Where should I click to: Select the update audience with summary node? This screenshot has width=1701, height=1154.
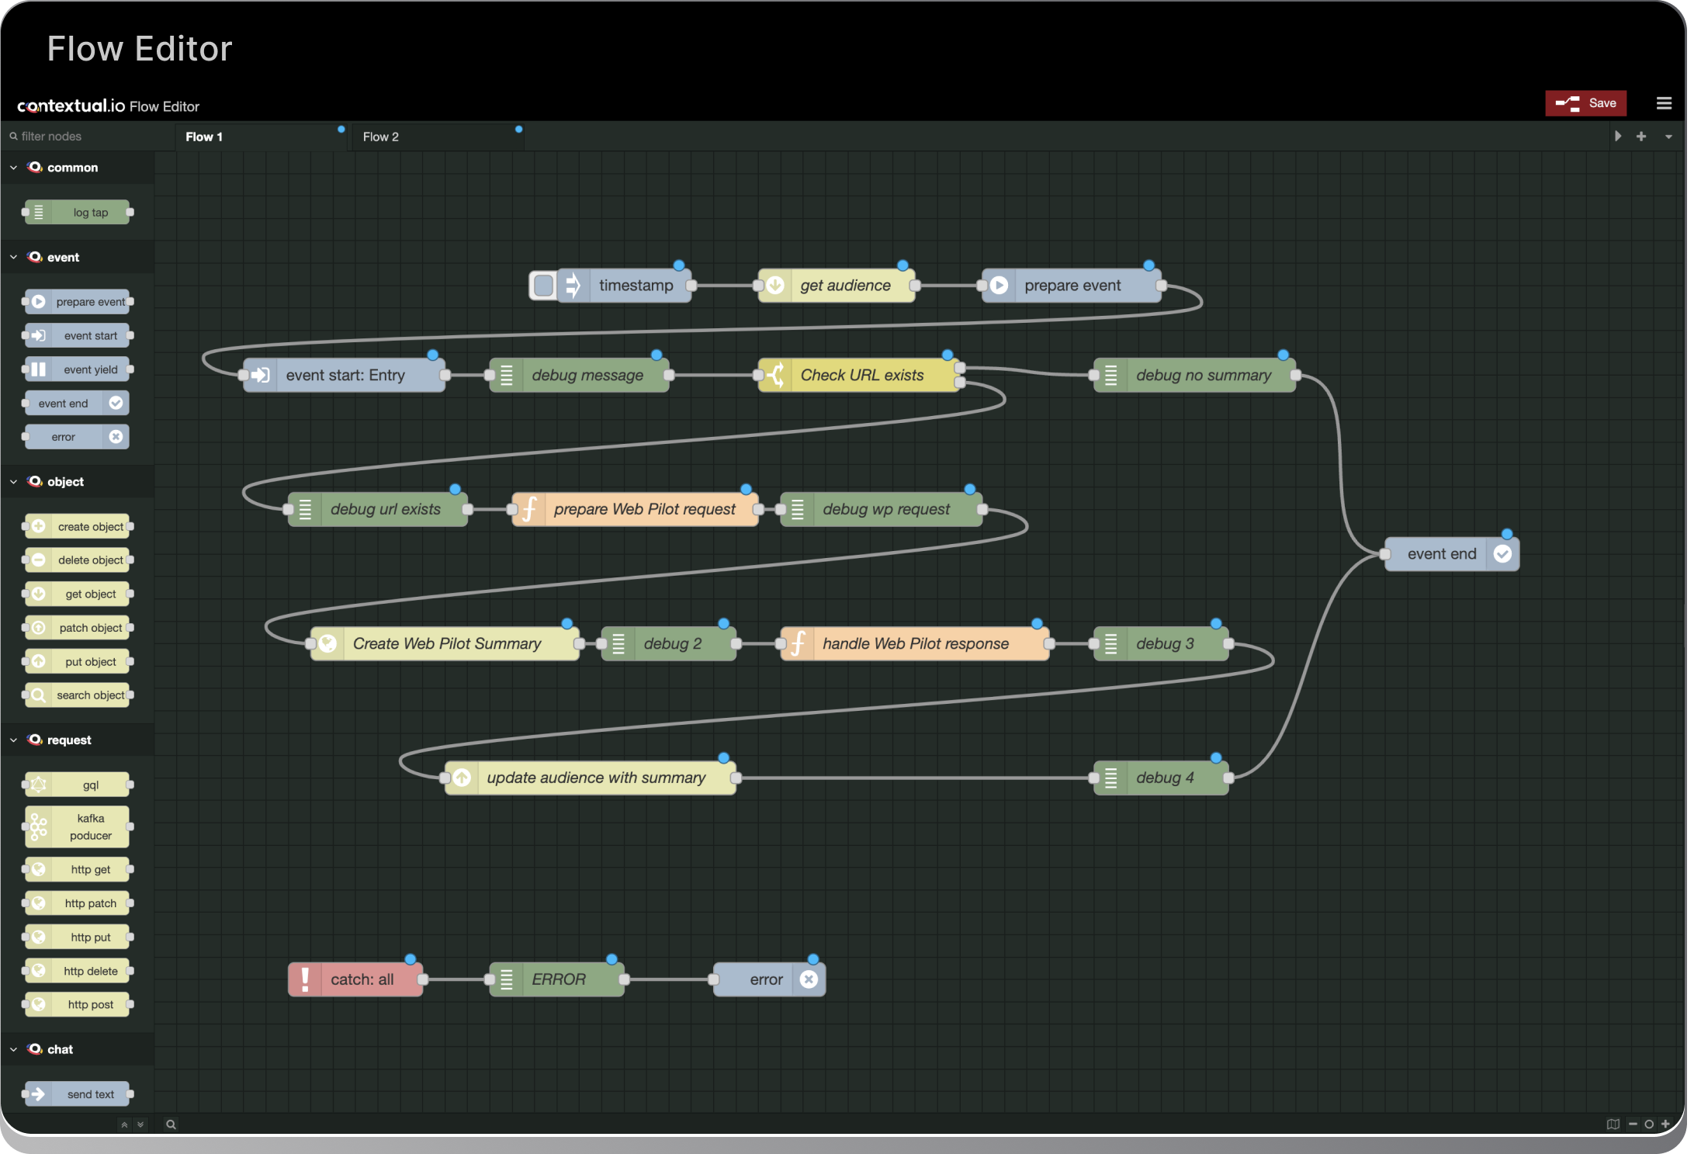click(591, 778)
